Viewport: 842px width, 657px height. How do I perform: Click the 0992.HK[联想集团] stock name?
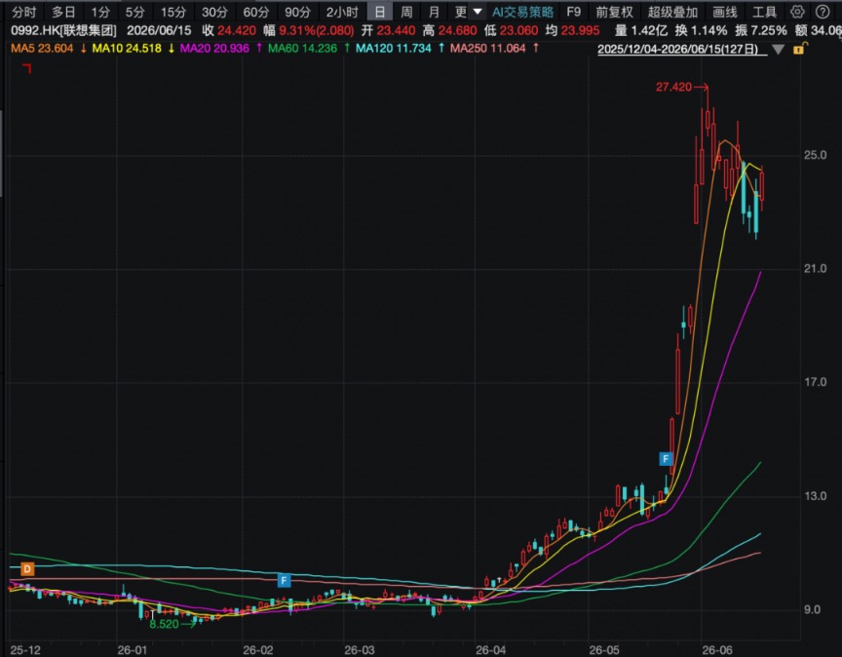63,30
